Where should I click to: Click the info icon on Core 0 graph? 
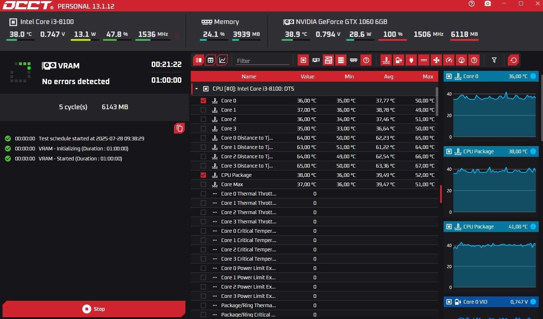(533, 76)
